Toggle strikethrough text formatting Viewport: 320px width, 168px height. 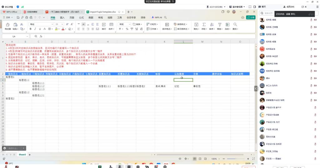pyautogui.click(x=44, y=29)
